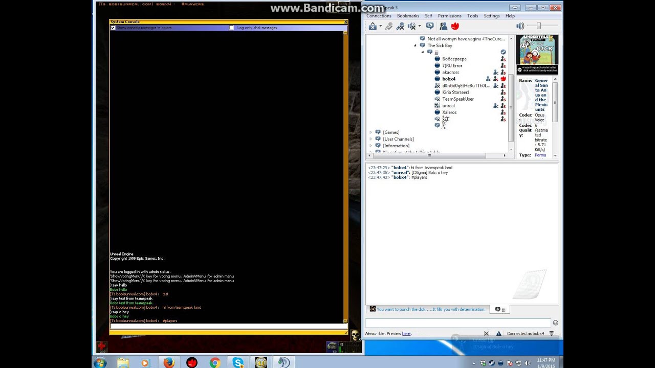This screenshot has width=655, height=368.
Task: Click the 'here' news preview link
Action: coord(406,333)
